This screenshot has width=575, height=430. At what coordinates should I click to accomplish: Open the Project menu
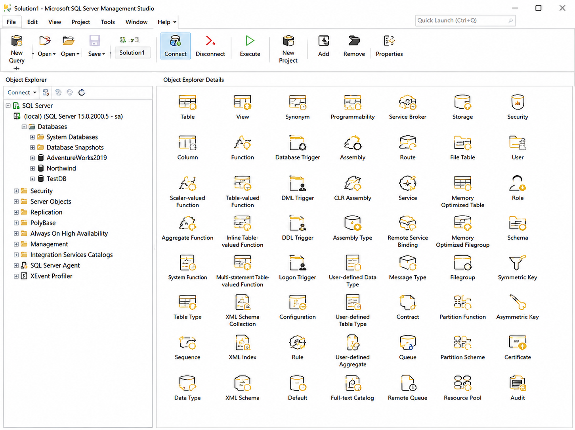pos(81,22)
